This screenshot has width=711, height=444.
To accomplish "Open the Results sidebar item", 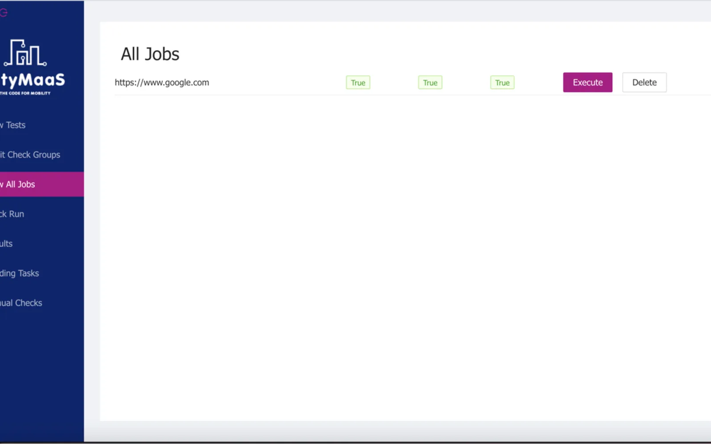I will pos(42,244).
